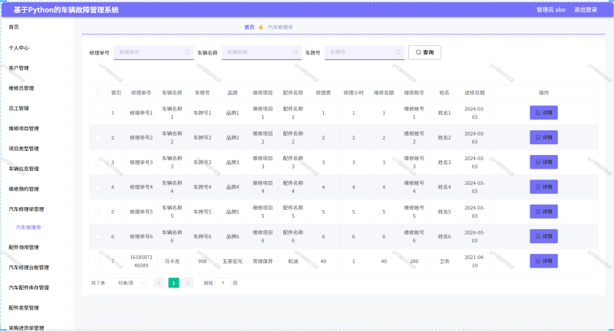Screen dimensions: 614x332
Task: Open 汽车配件库存管理 in sidebar
Action: coord(28,288)
